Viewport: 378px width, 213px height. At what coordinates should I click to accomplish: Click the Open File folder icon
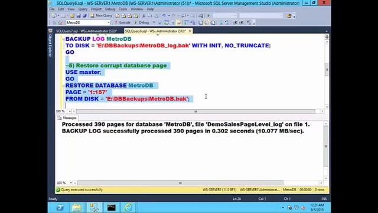tap(72, 16)
